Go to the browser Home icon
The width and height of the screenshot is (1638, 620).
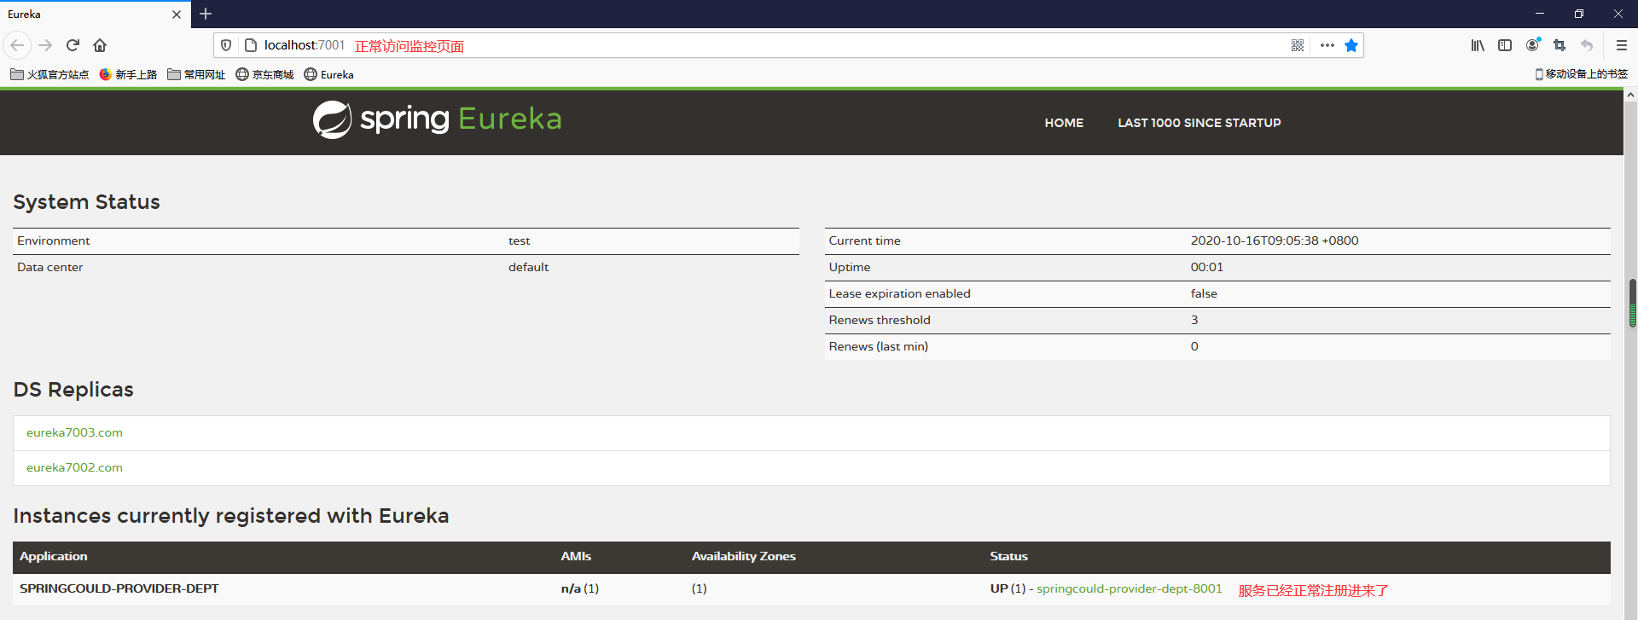tap(100, 45)
